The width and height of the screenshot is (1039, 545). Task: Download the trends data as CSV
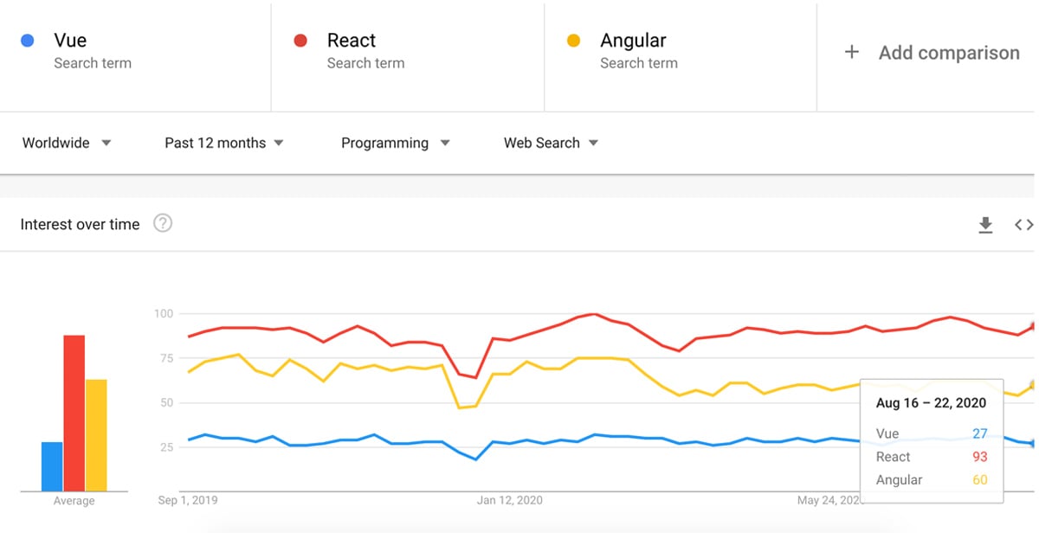pyautogui.click(x=985, y=224)
